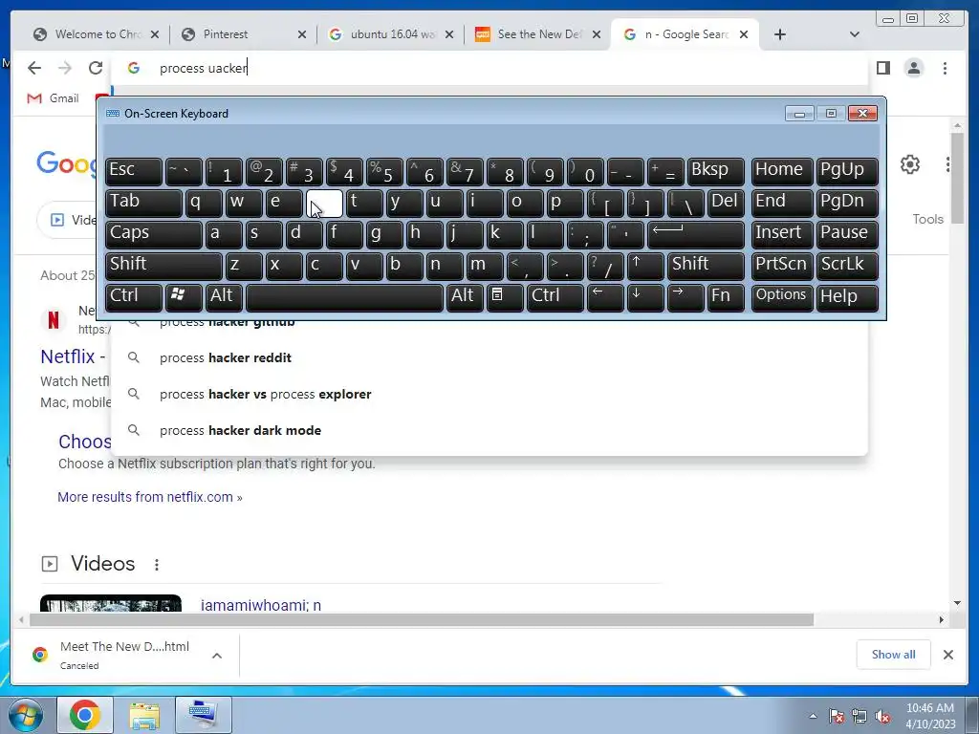Image resolution: width=979 pixels, height=734 pixels.
Task: Toggle the ScrLk key on keyboard
Action: tap(847, 266)
